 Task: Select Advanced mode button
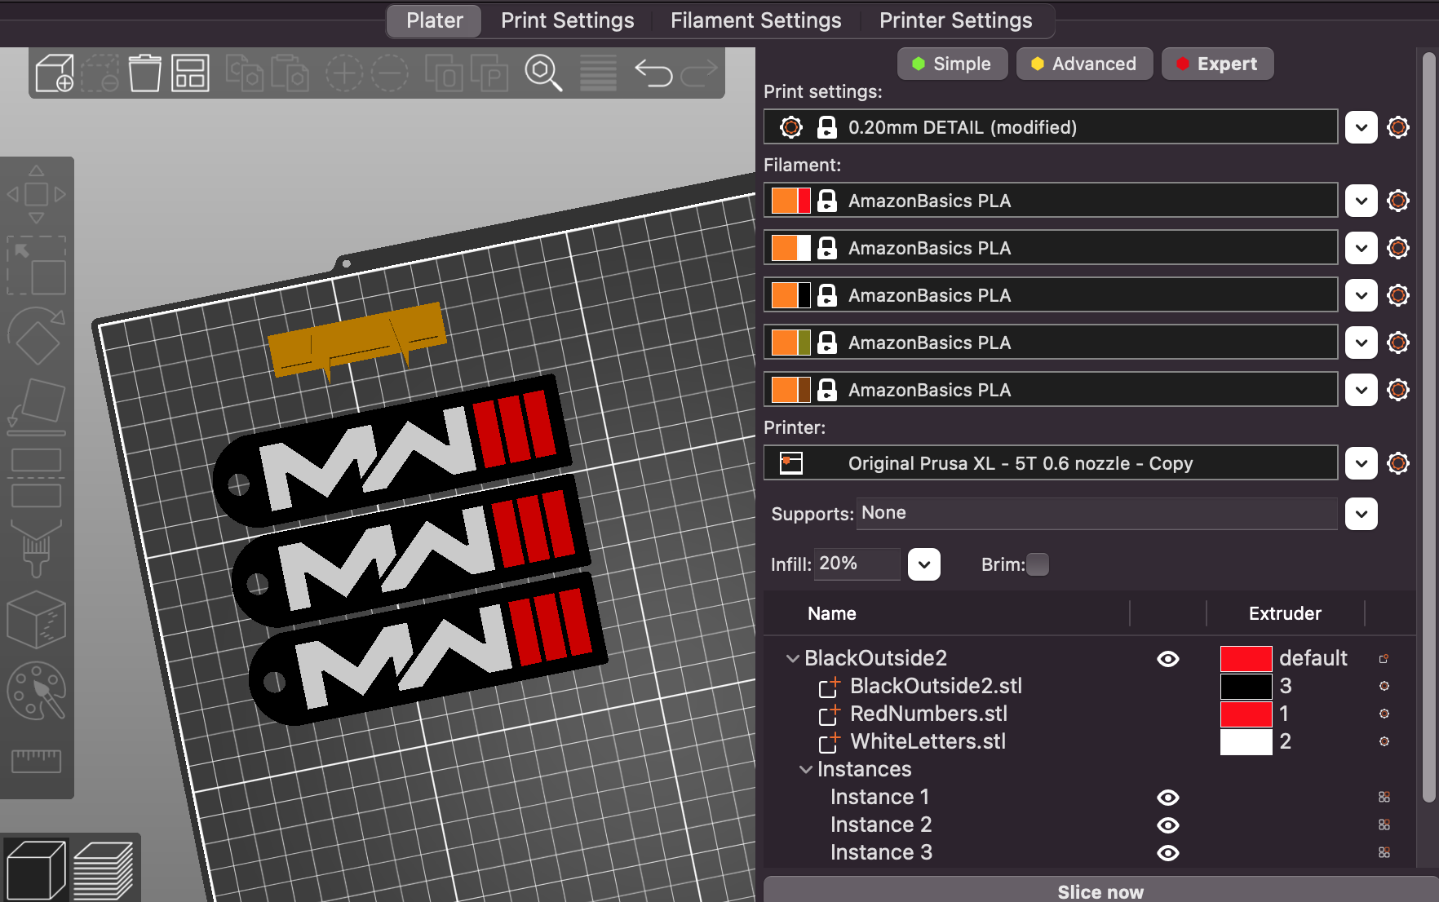coord(1083,64)
